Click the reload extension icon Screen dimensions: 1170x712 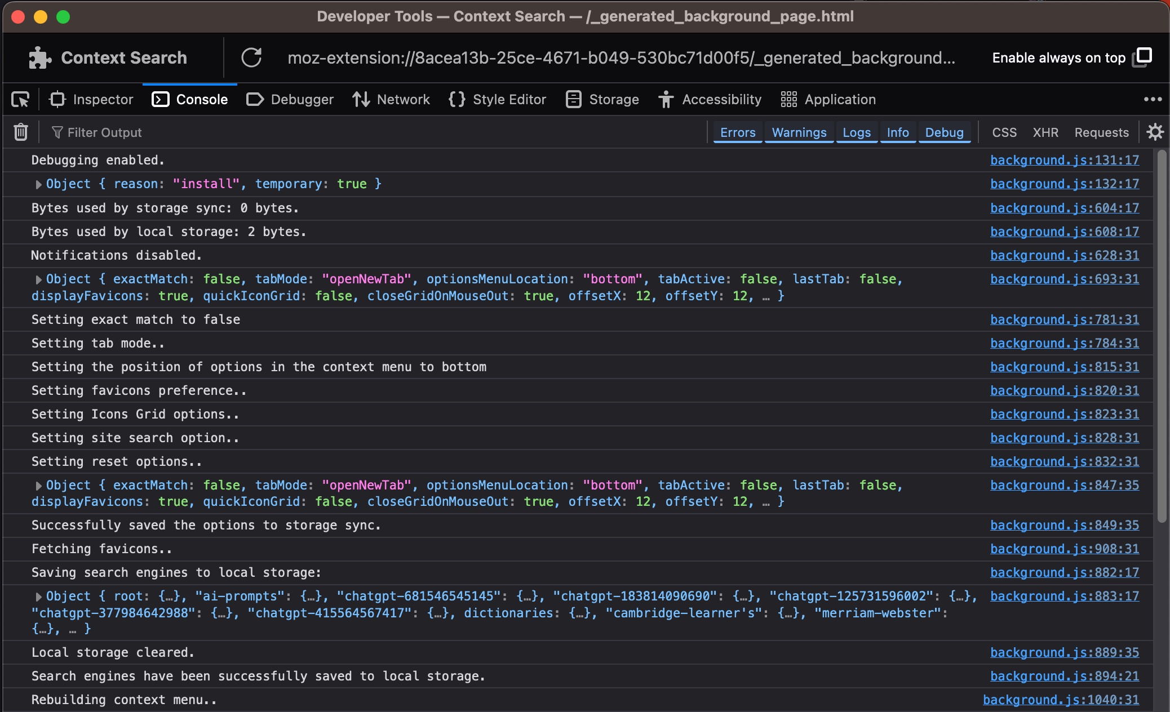pyautogui.click(x=251, y=57)
